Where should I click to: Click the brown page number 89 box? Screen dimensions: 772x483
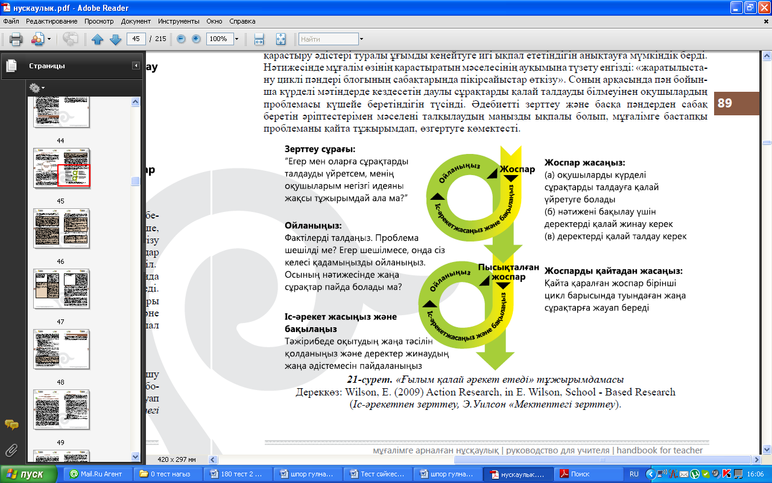(x=736, y=103)
